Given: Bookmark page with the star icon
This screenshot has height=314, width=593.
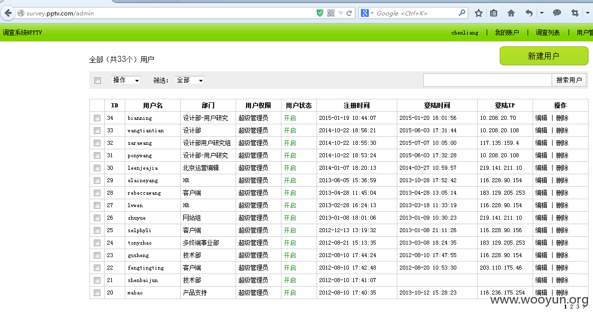Looking at the screenshot, I should 478,13.
